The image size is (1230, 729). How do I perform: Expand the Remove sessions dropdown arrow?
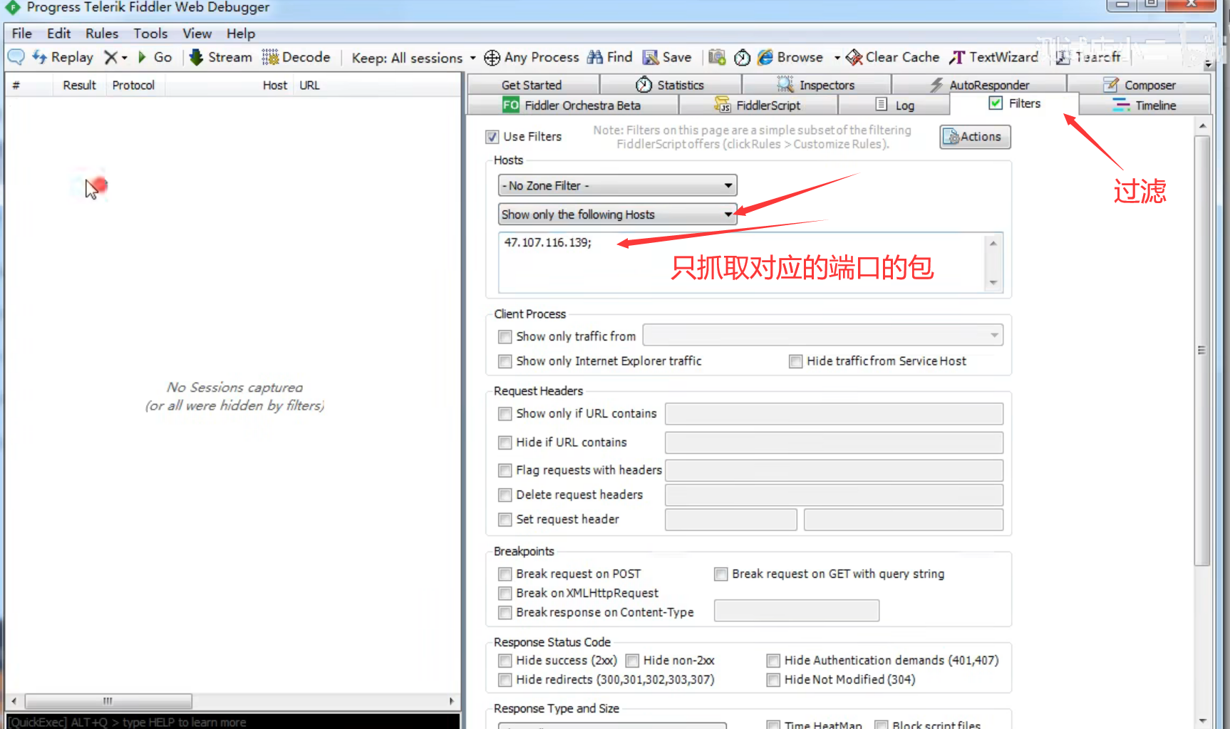click(125, 58)
